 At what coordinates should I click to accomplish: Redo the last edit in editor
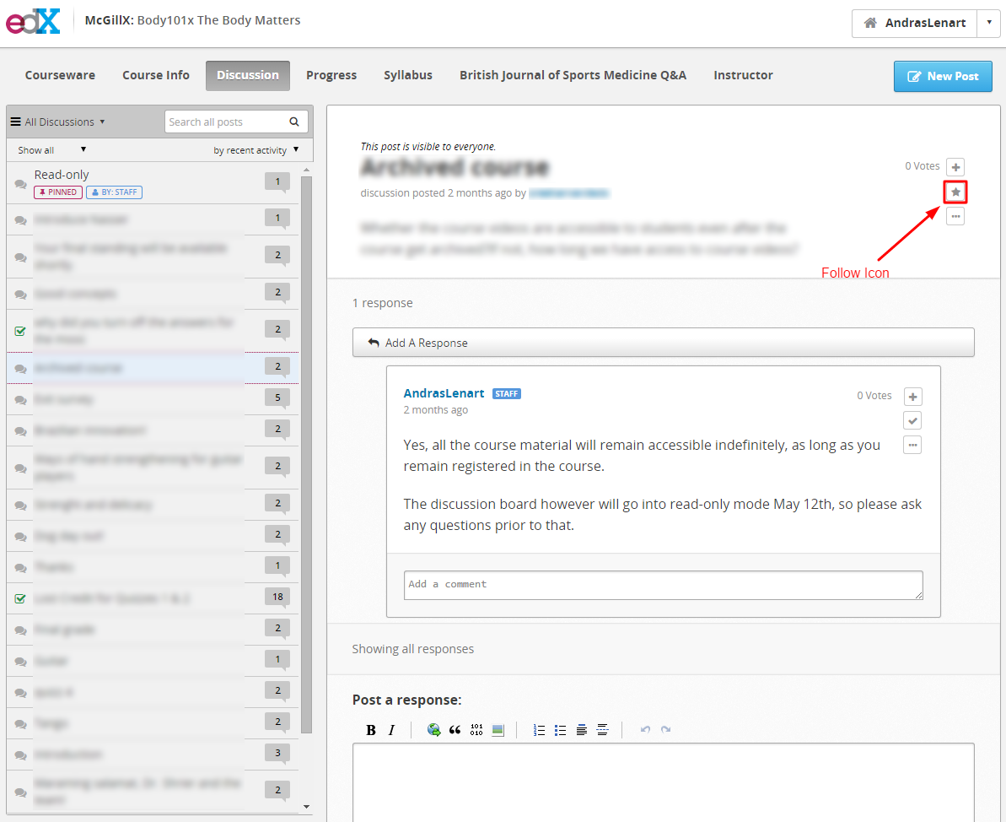[666, 730]
